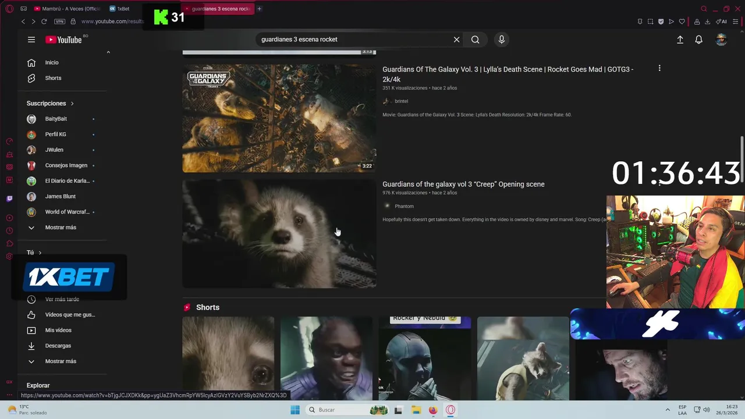Click the address bar URL
Viewport: 745px width, 419px height.
112,22
